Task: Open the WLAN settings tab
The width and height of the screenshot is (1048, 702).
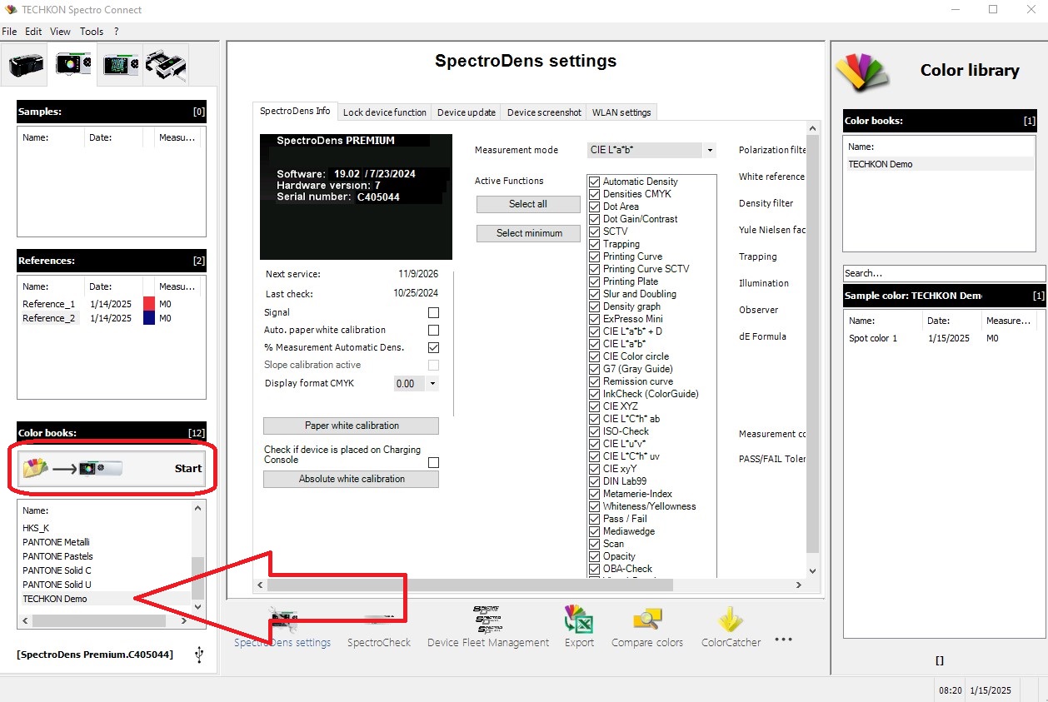Action: [x=621, y=112]
